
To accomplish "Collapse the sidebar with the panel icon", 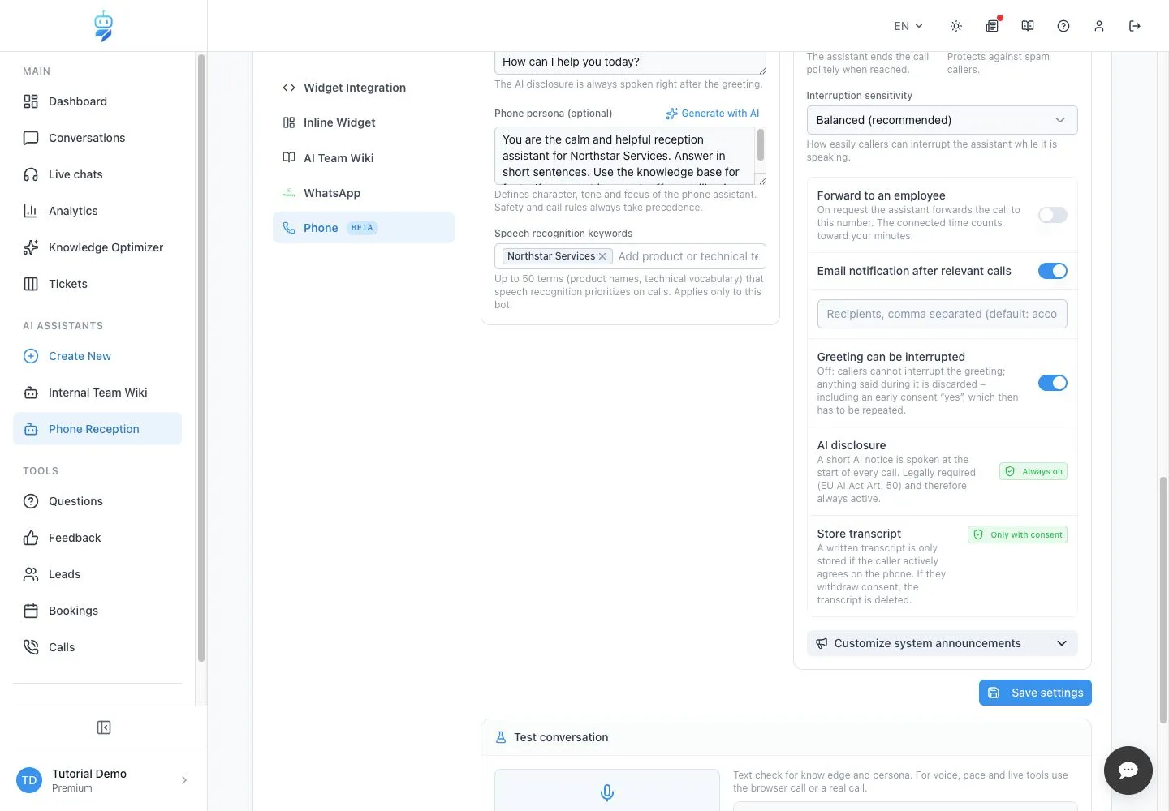I will (104, 727).
